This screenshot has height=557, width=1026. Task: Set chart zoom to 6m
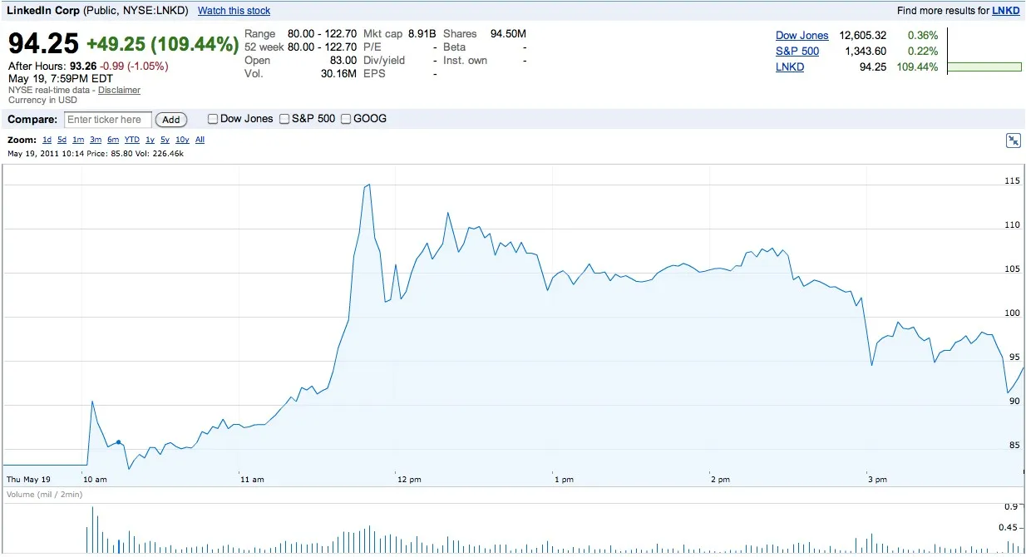tap(113, 140)
